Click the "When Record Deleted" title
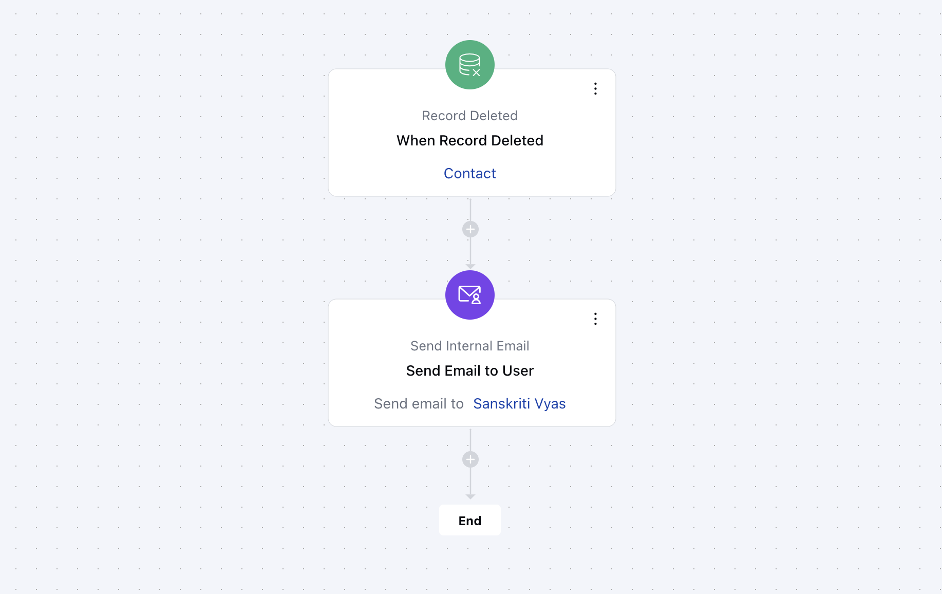 click(x=469, y=141)
